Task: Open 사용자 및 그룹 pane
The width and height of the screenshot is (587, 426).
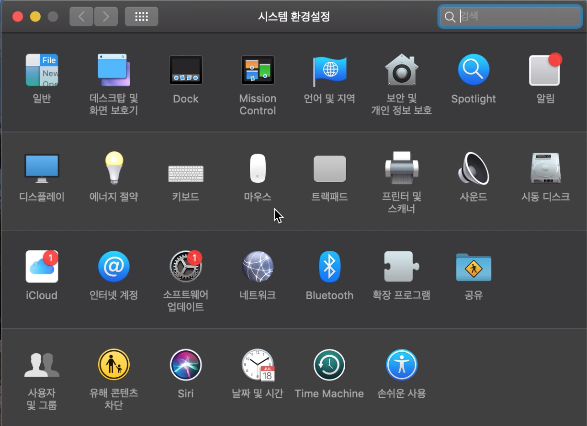Action: click(x=42, y=365)
